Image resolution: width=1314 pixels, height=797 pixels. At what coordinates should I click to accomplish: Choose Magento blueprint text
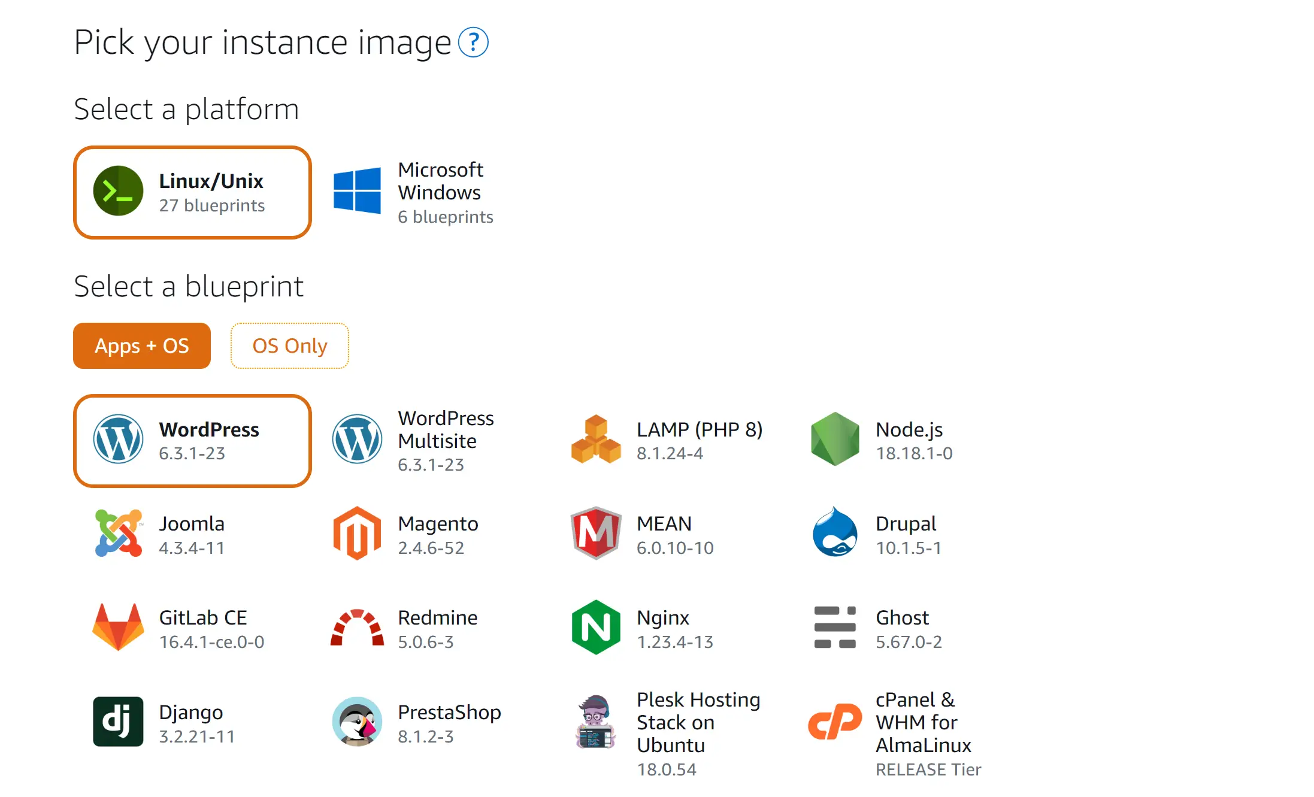coord(438,523)
